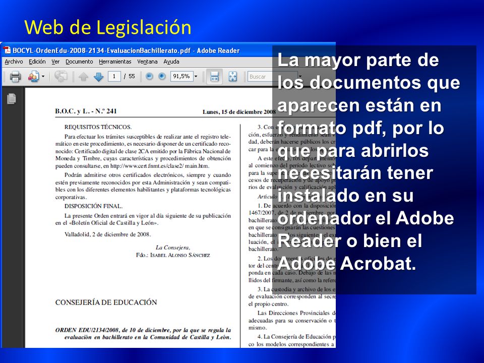Open the Ver menu
The image size is (484, 363).
tap(55, 62)
